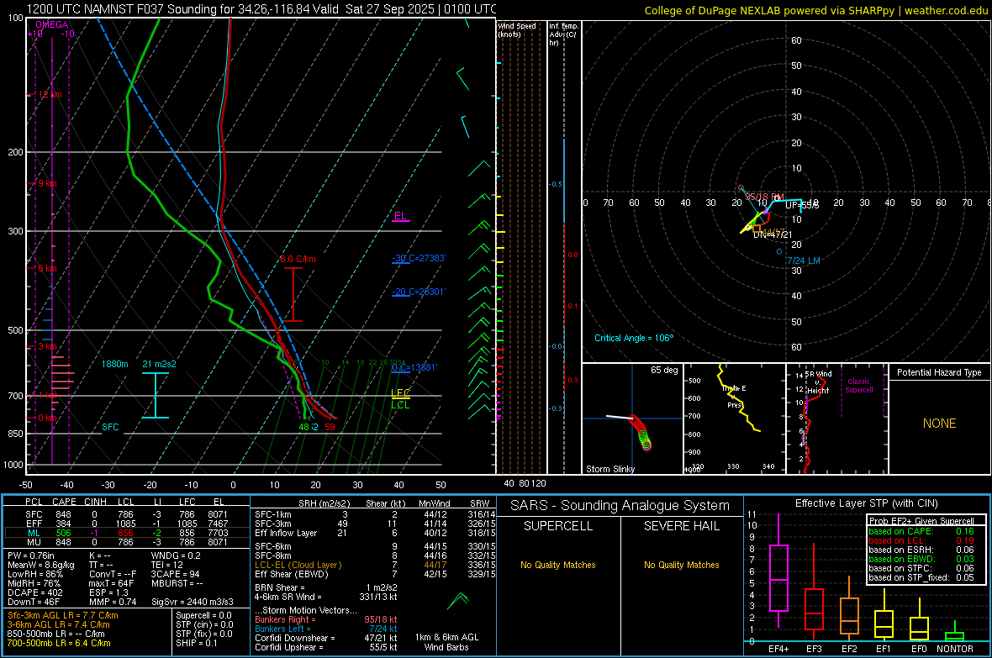Click the 0 C=13881' freezing level label
The image size is (992, 658).
point(414,367)
